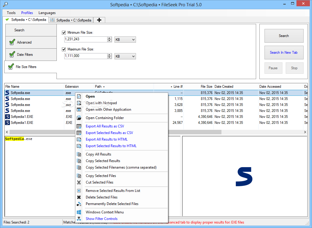Sort results by the Date Accessed column header
Screen dimensions: 312x228
[x=281, y=87]
